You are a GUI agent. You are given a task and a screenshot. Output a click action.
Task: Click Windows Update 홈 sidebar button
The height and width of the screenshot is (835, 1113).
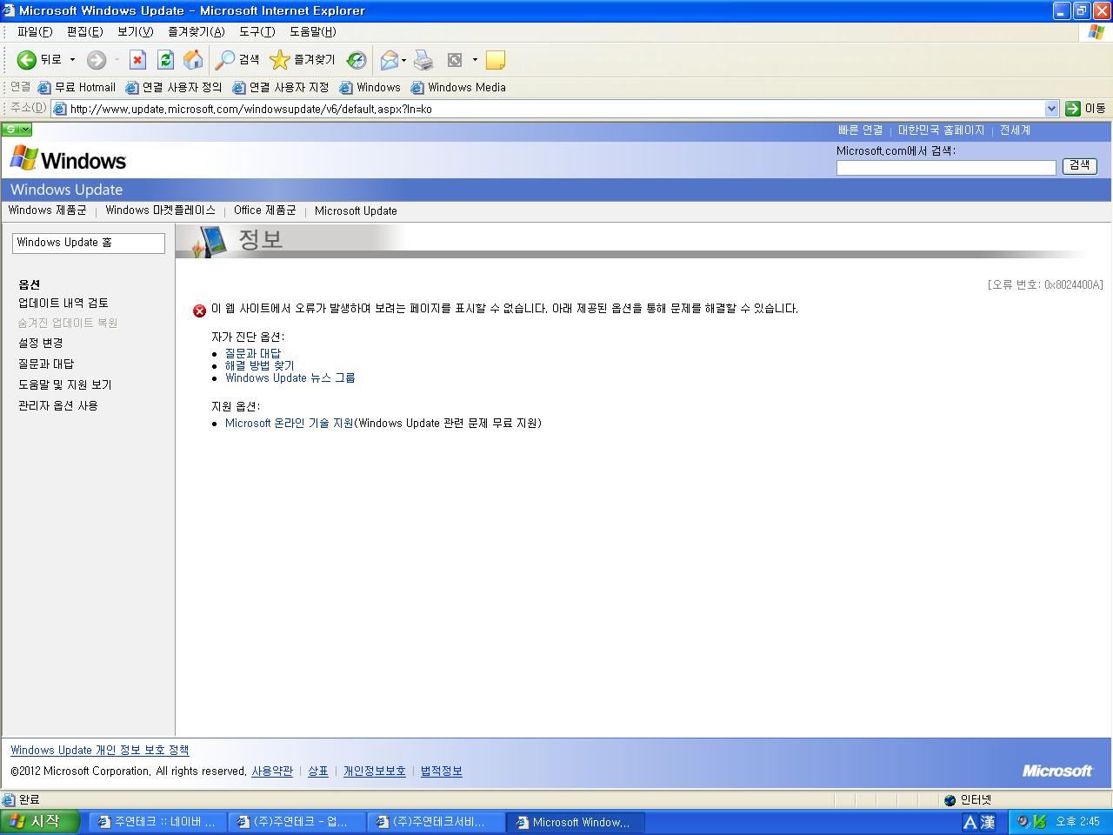[88, 243]
